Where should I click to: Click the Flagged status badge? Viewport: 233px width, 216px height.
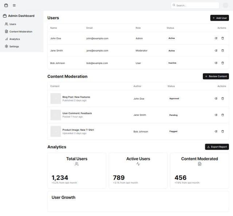173,131
